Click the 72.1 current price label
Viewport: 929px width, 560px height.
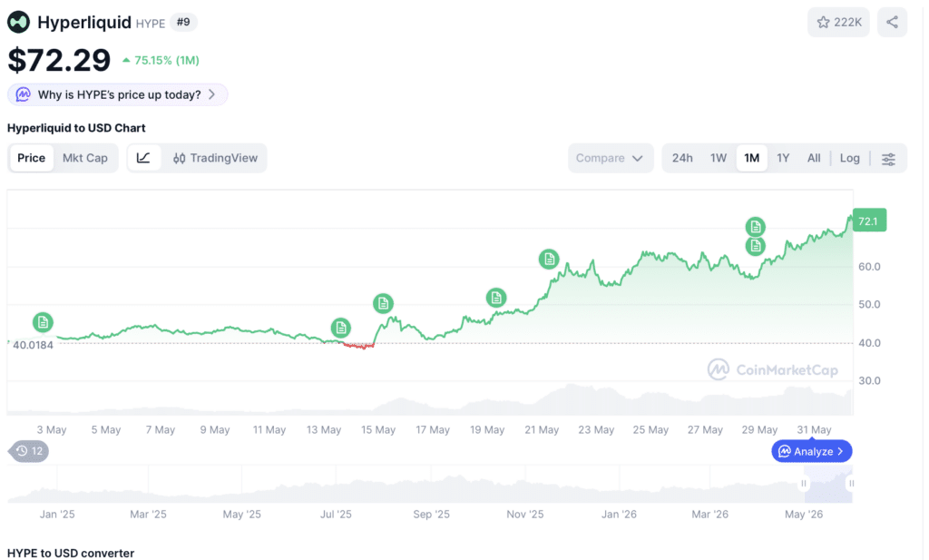(x=869, y=221)
